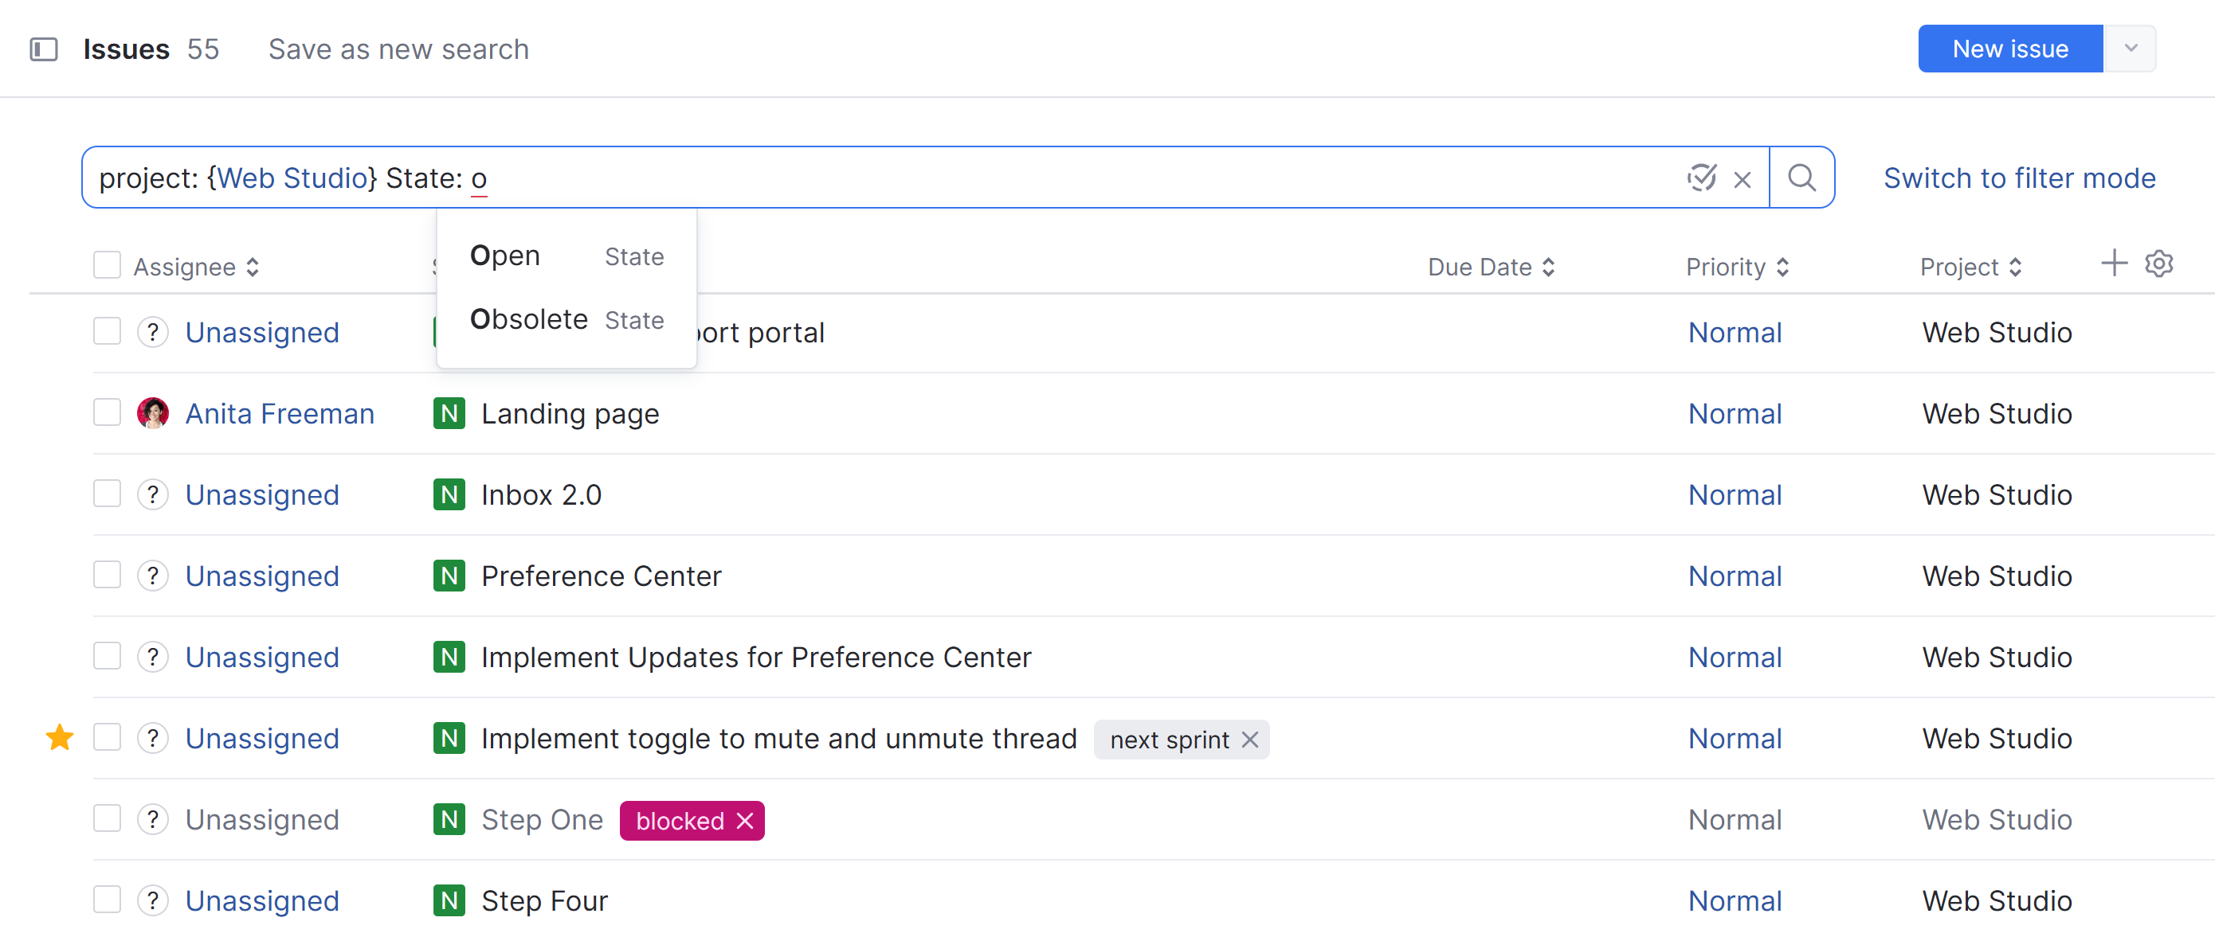Click N state badge for Preference Center
This screenshot has width=2215, height=937.
(x=449, y=576)
